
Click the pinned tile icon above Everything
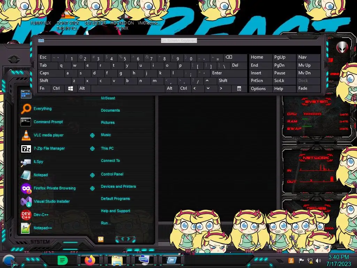tap(26, 94)
